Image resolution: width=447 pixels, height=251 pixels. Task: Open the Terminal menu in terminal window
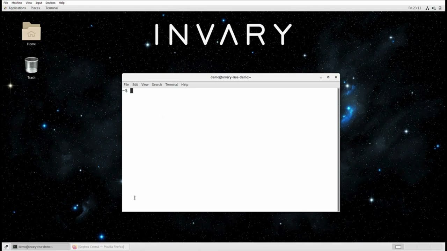click(x=171, y=85)
